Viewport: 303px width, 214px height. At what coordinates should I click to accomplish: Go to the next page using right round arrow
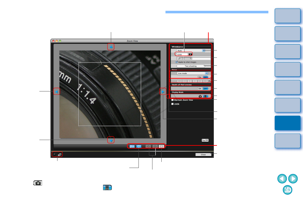pos(293,179)
